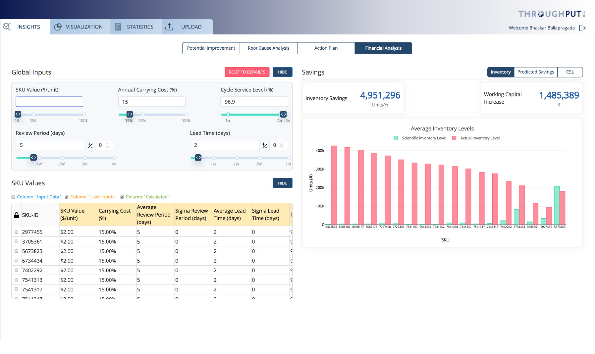Click the Upload arrow icon

tap(169, 27)
